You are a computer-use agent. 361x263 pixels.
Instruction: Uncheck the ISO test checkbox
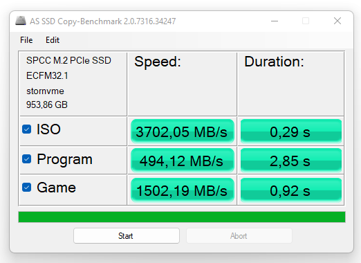tap(27, 129)
